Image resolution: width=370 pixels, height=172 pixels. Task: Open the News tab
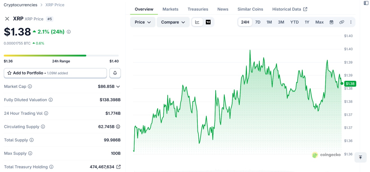tap(223, 9)
